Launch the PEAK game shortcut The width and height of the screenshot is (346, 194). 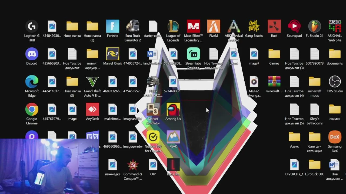[x=173, y=140]
